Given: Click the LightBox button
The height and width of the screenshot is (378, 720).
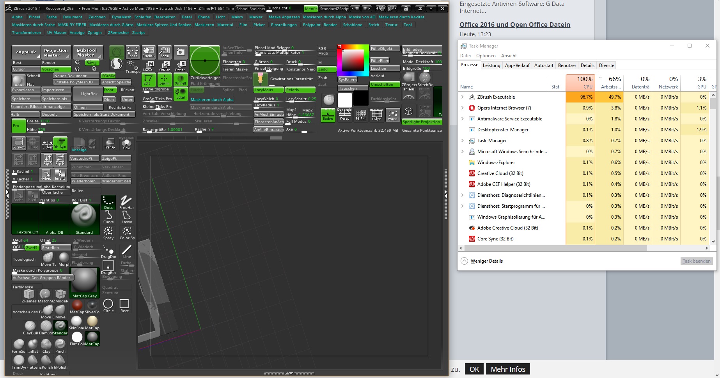Looking at the screenshot, I should [x=89, y=94].
